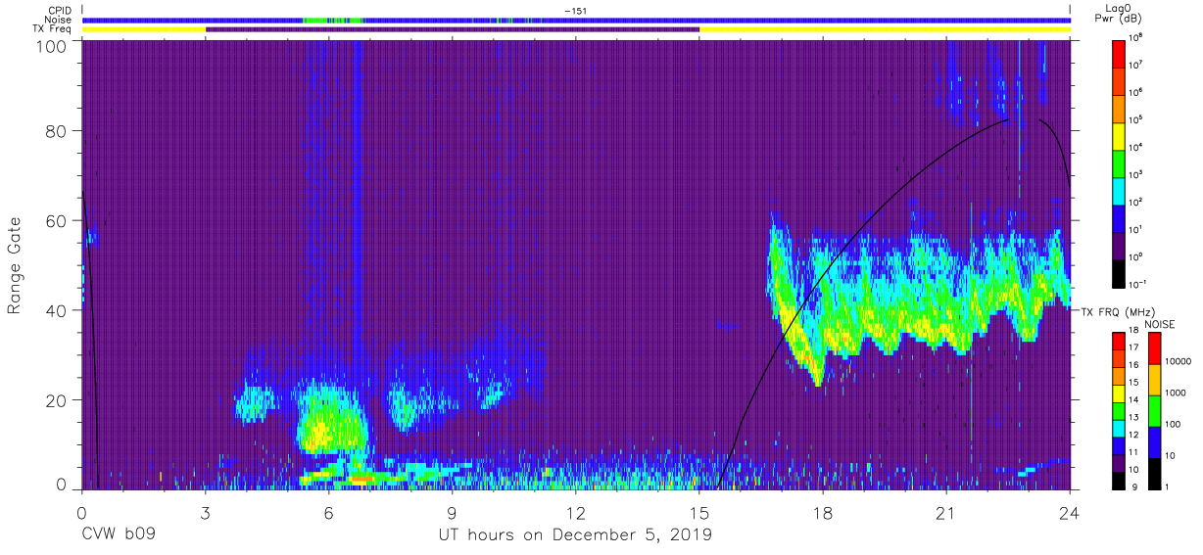Viewport: 1203px width, 555px height.
Task: Select the red top segment of the TX FRQ colorbar
Action: point(1119,342)
